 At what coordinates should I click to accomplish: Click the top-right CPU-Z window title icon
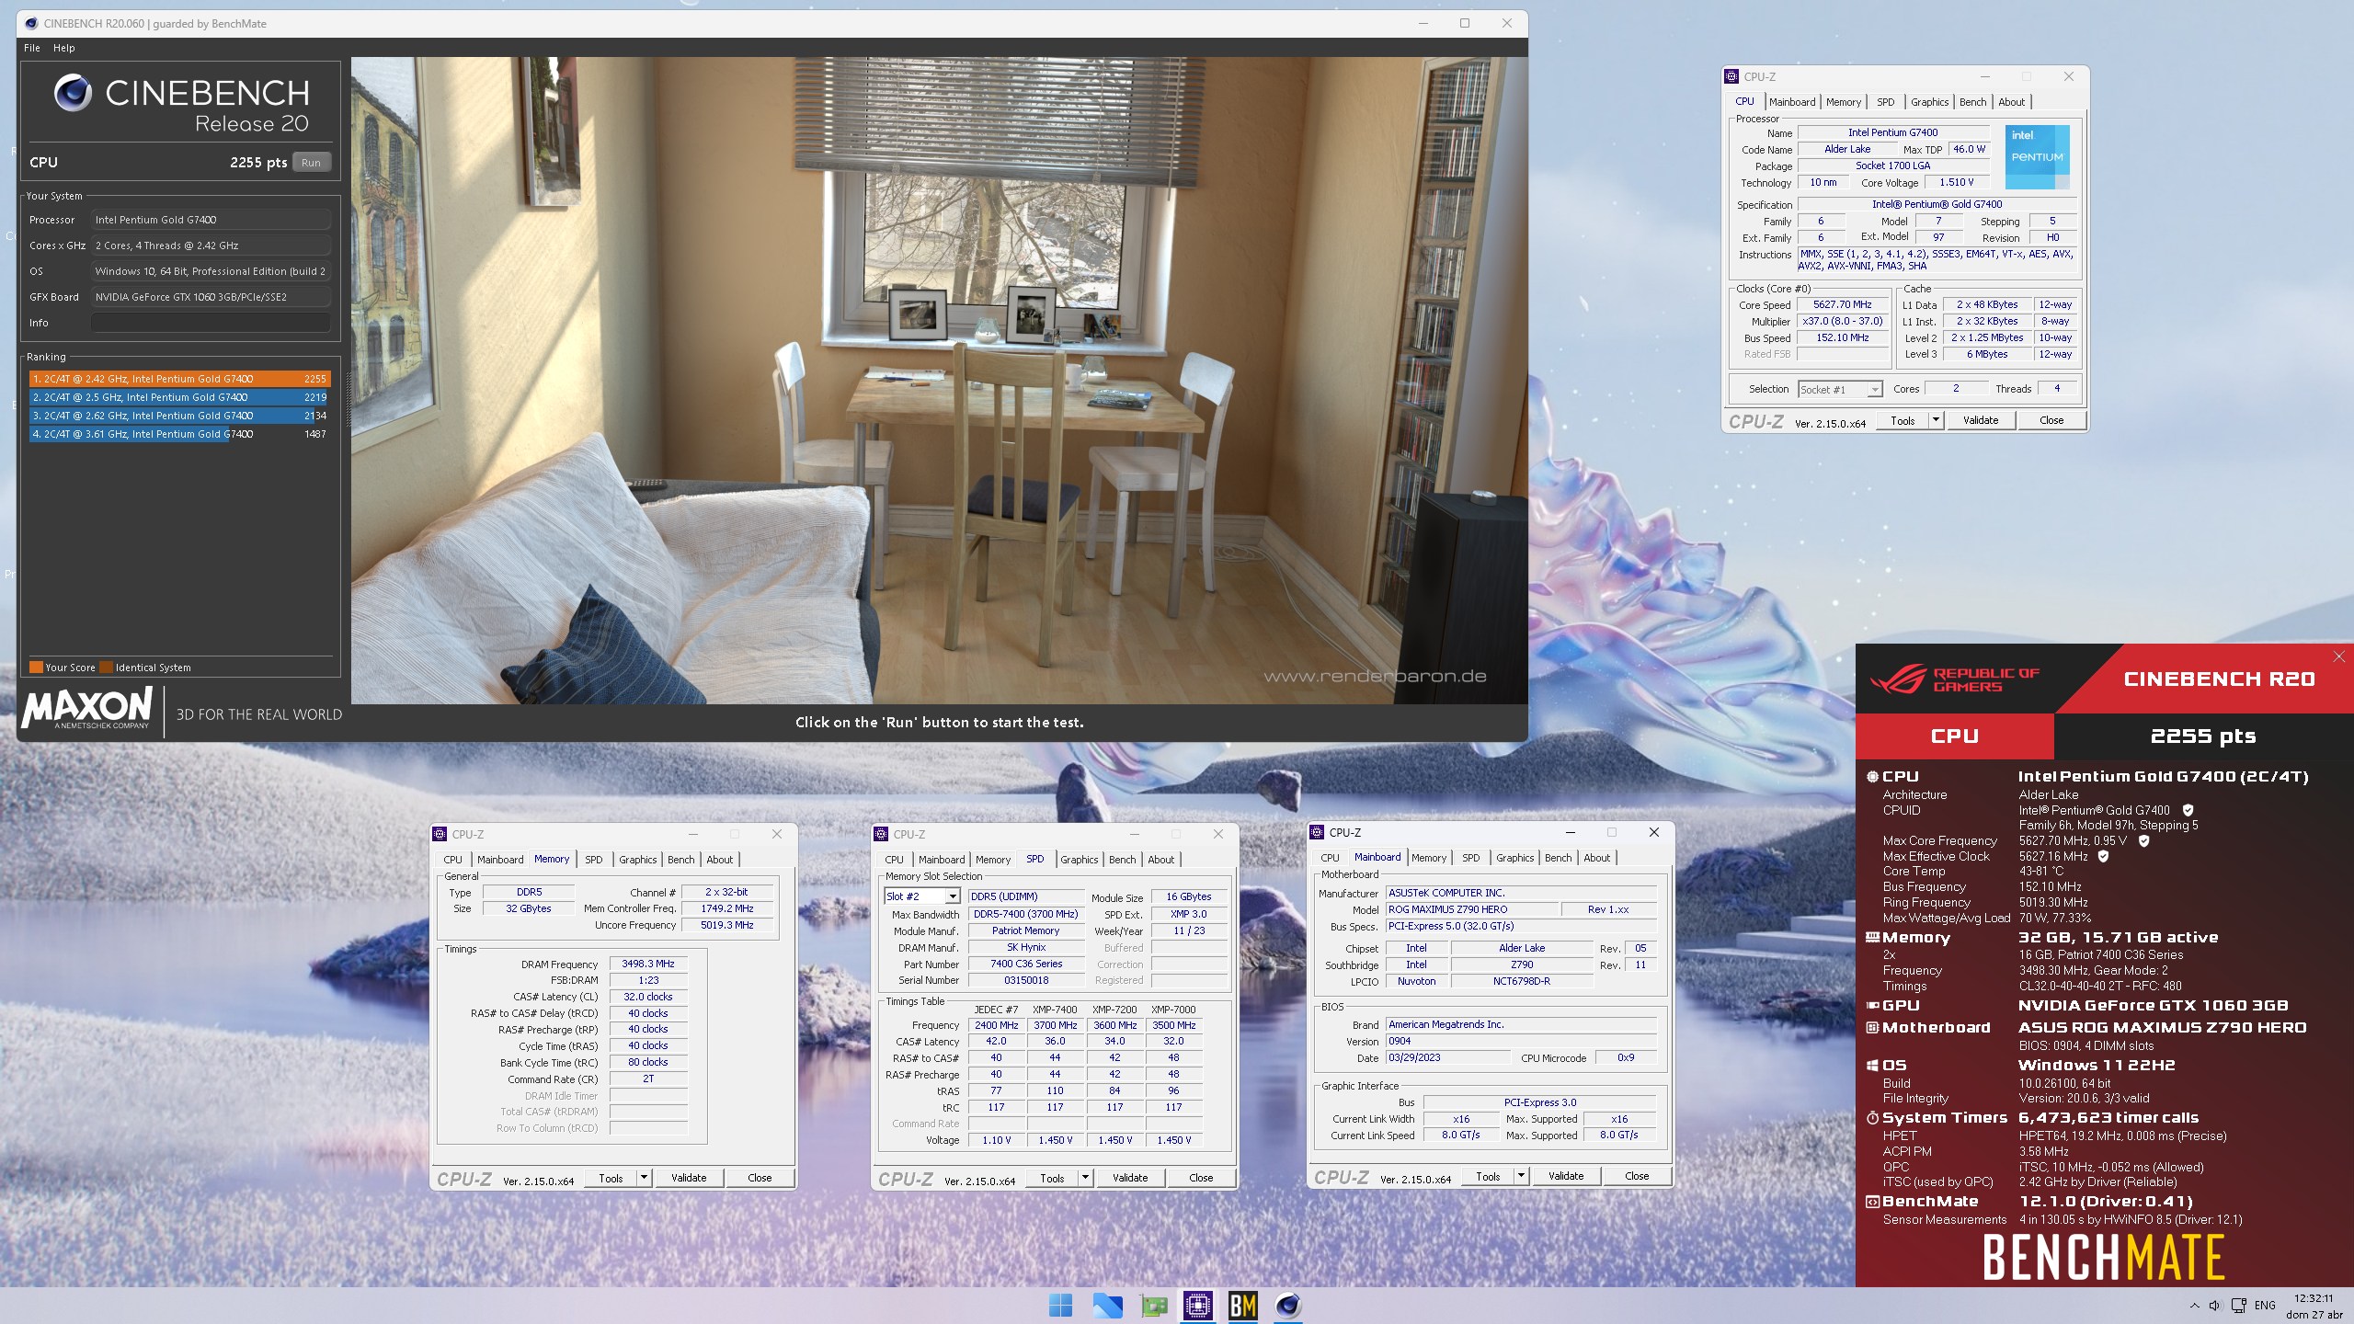click(x=1731, y=76)
